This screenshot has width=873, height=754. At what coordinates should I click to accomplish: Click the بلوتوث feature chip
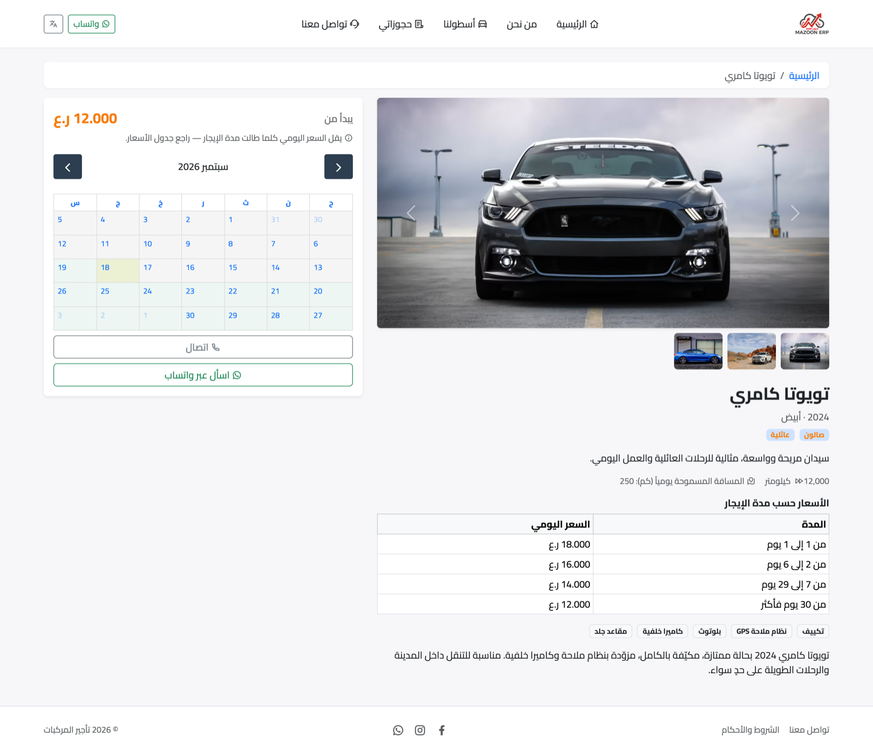pyautogui.click(x=709, y=631)
